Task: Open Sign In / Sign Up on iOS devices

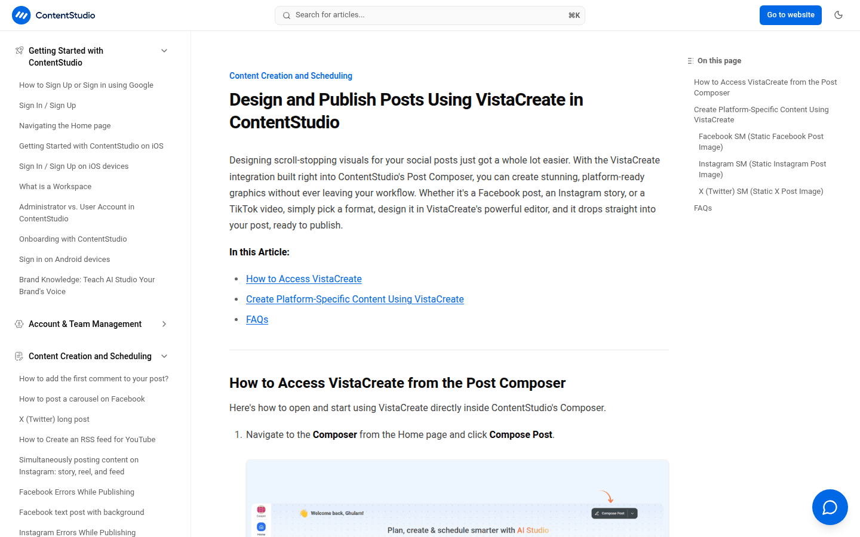Action: point(74,166)
